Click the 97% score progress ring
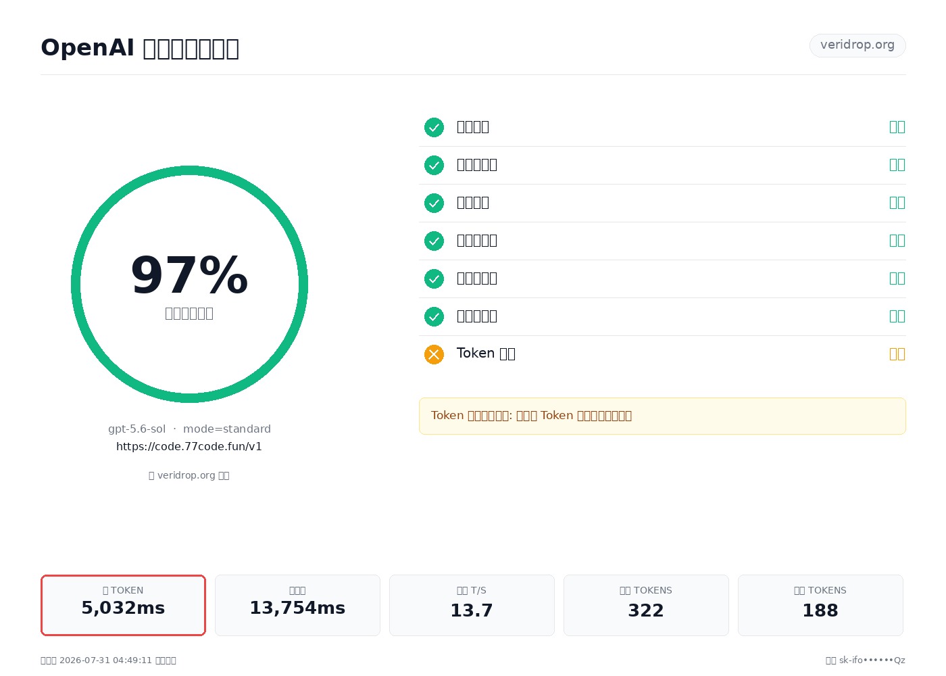946x676 pixels. coord(189,284)
